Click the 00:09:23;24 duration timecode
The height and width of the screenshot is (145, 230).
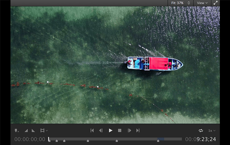201,139
